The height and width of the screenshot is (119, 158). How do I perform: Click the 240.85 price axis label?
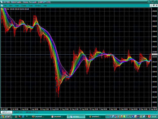(x=154, y=26)
